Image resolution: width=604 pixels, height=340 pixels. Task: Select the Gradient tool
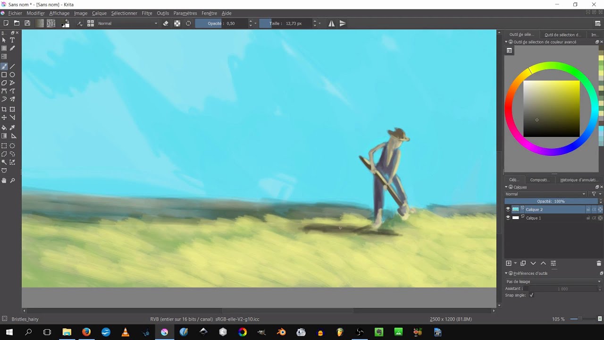click(4, 136)
